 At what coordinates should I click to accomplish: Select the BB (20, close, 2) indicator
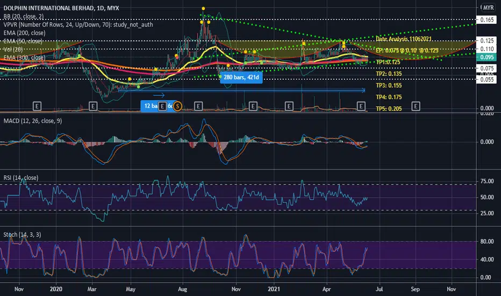click(24, 16)
